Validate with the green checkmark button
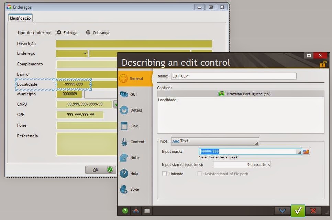The width and height of the screenshot is (332, 220). 298,210
